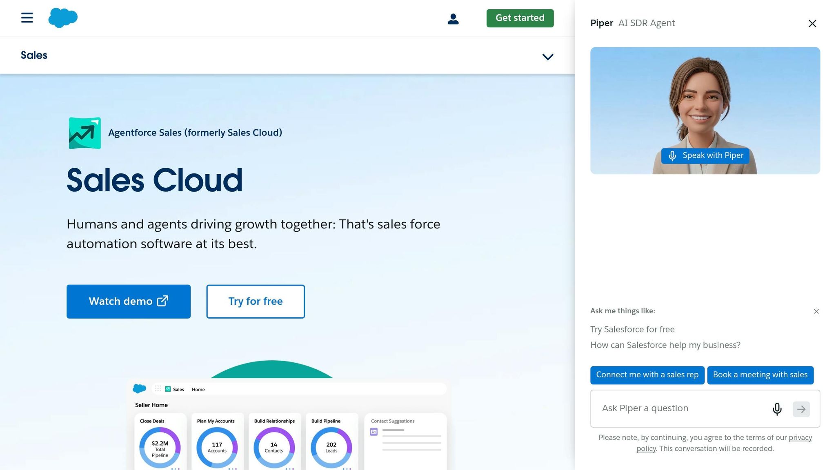Click the 'Sales Cloud' heading text
836x470 pixels.
pos(155,180)
